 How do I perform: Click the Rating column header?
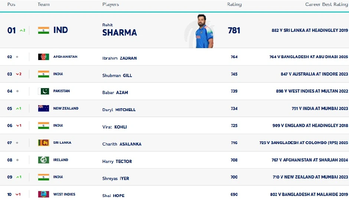[x=234, y=4]
